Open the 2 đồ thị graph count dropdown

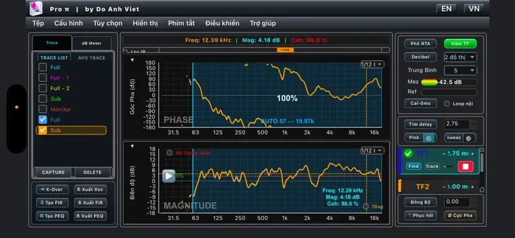(460, 57)
